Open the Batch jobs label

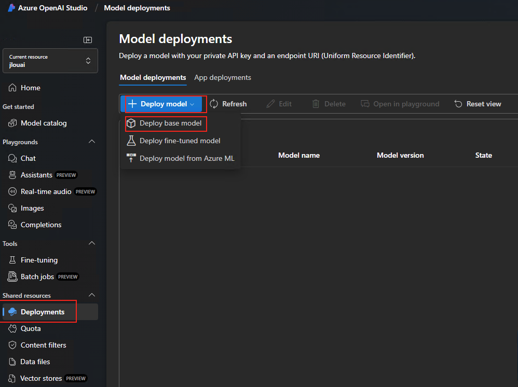[x=37, y=277]
